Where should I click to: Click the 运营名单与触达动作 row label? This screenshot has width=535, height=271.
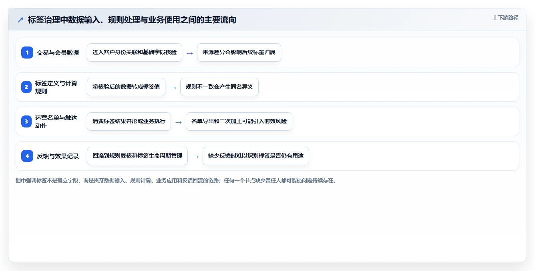coord(56,121)
